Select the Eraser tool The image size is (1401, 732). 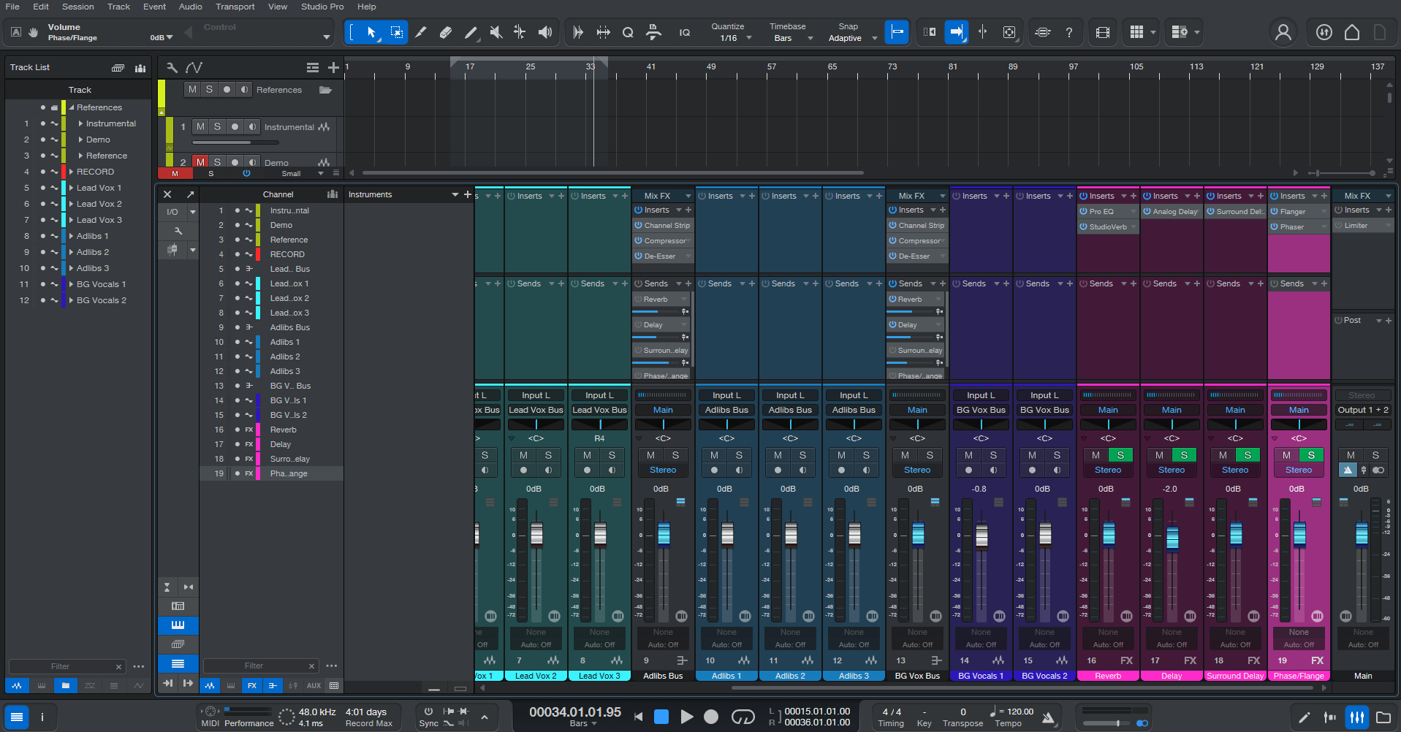pos(446,32)
